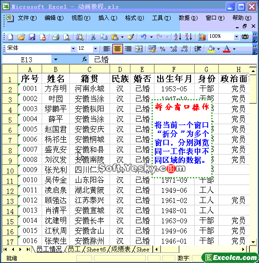The height and width of the screenshot is (263, 259).
Task: Undo the last action
Action: click(144, 37)
